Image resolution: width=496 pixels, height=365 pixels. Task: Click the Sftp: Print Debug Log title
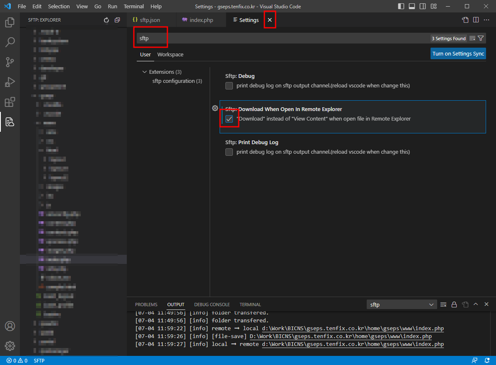pyautogui.click(x=252, y=143)
